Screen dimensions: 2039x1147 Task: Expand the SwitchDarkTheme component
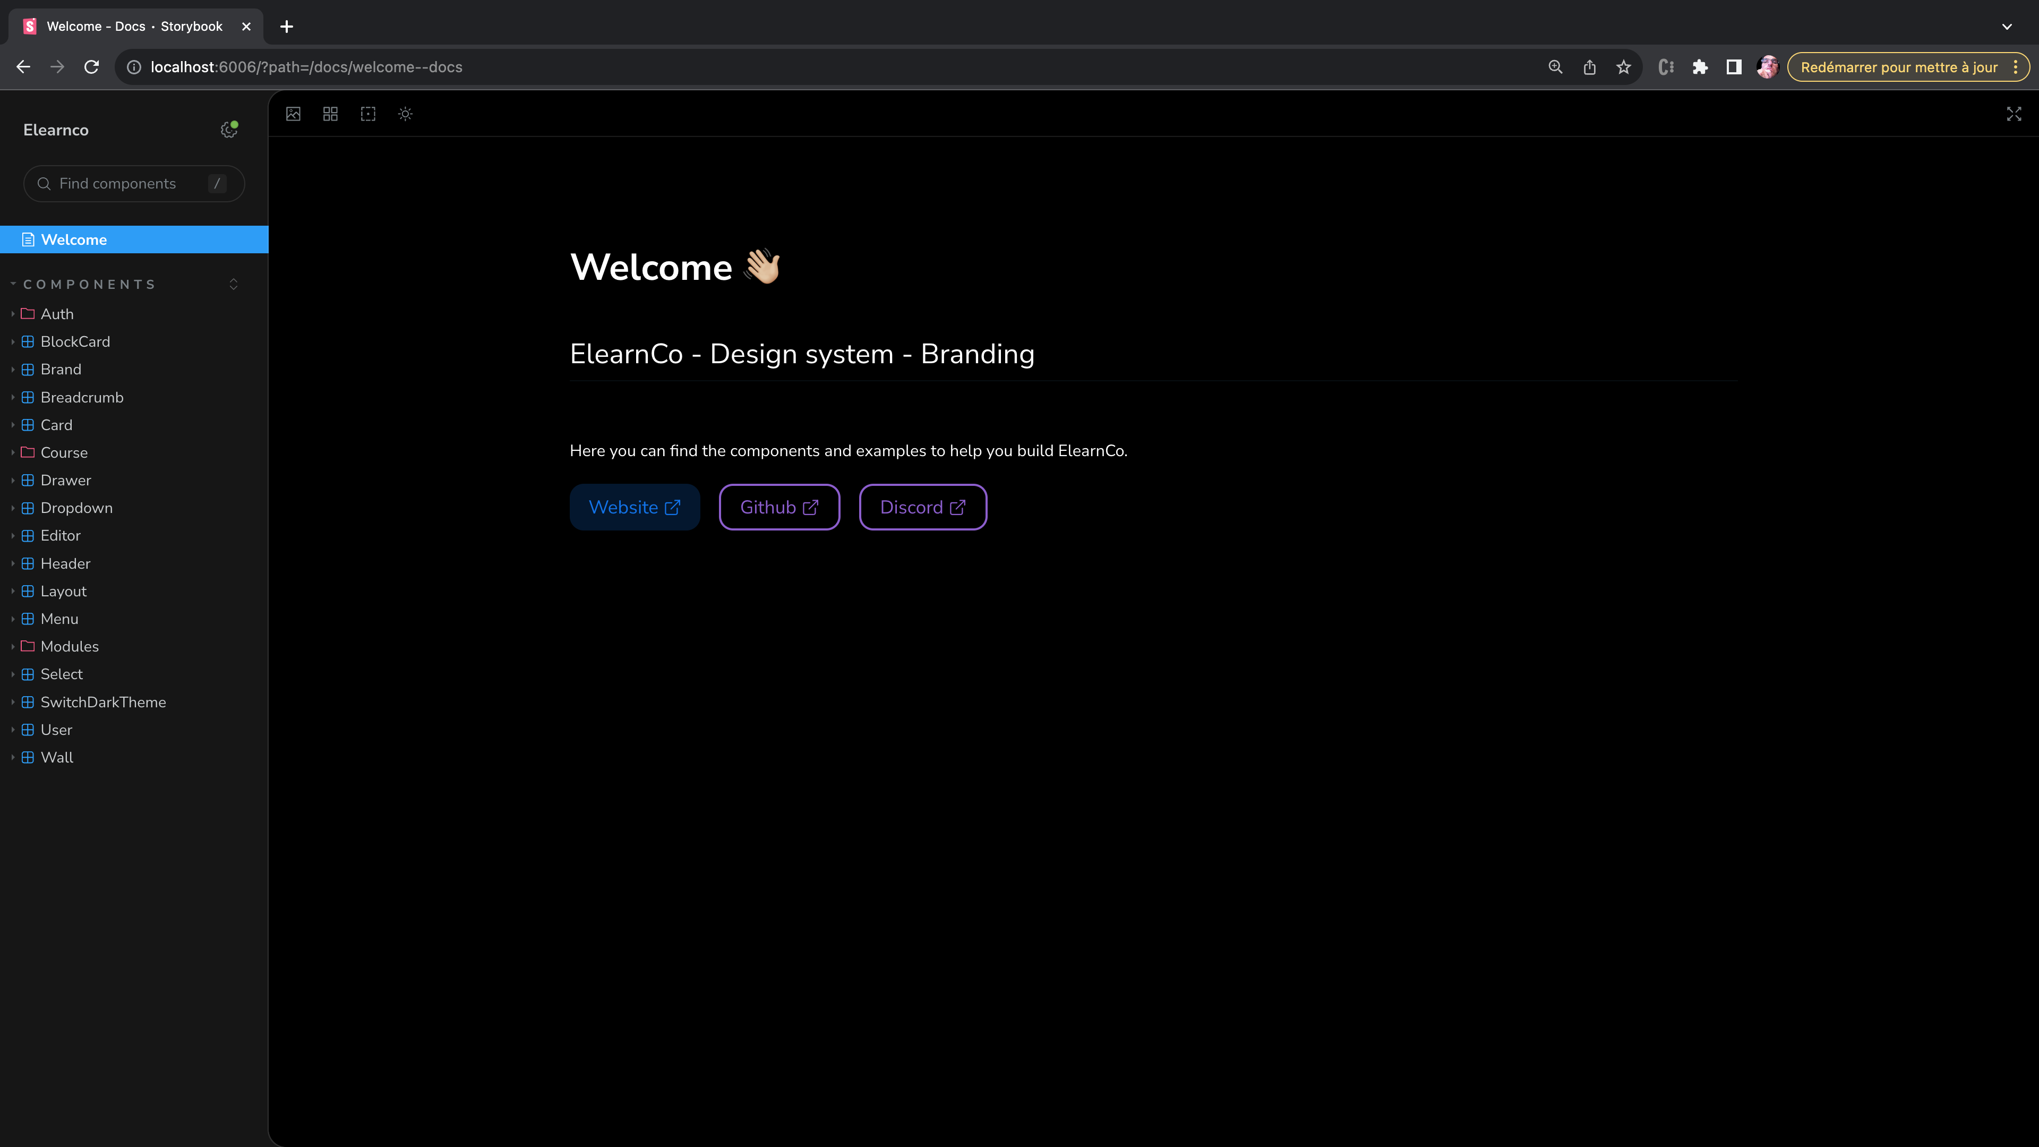pos(103,702)
